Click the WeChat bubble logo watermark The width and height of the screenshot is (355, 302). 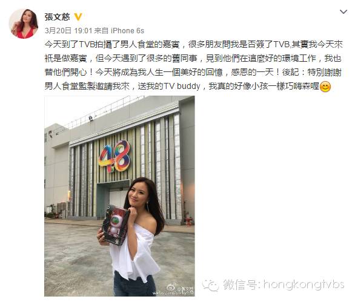click(x=210, y=285)
